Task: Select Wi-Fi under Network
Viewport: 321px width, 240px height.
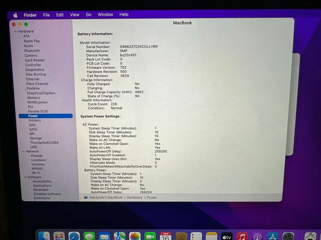Action: coord(36,173)
